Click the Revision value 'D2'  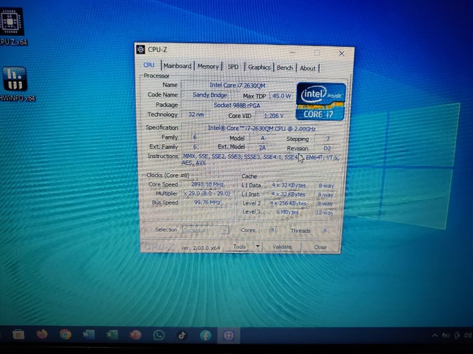click(328, 148)
